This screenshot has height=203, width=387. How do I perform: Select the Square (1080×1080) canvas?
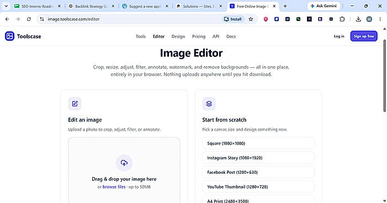(x=258, y=143)
